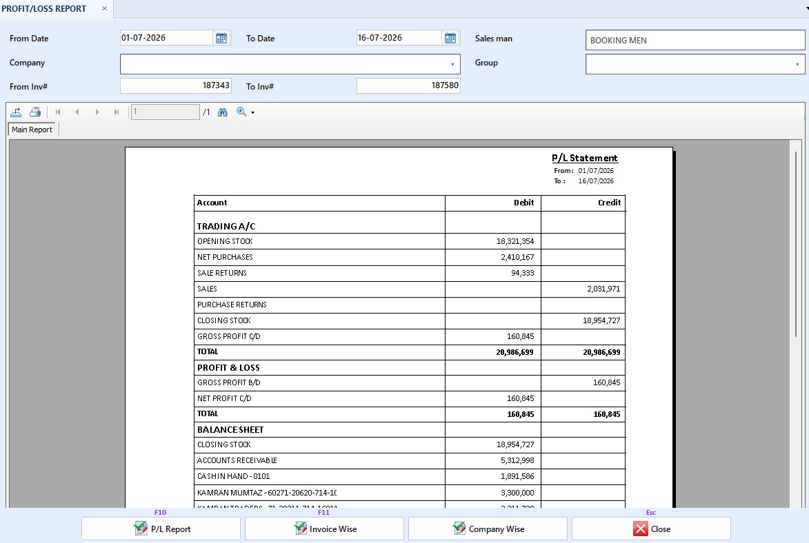Expand the Company dropdown
This screenshot has height=543, width=809.
click(x=452, y=65)
